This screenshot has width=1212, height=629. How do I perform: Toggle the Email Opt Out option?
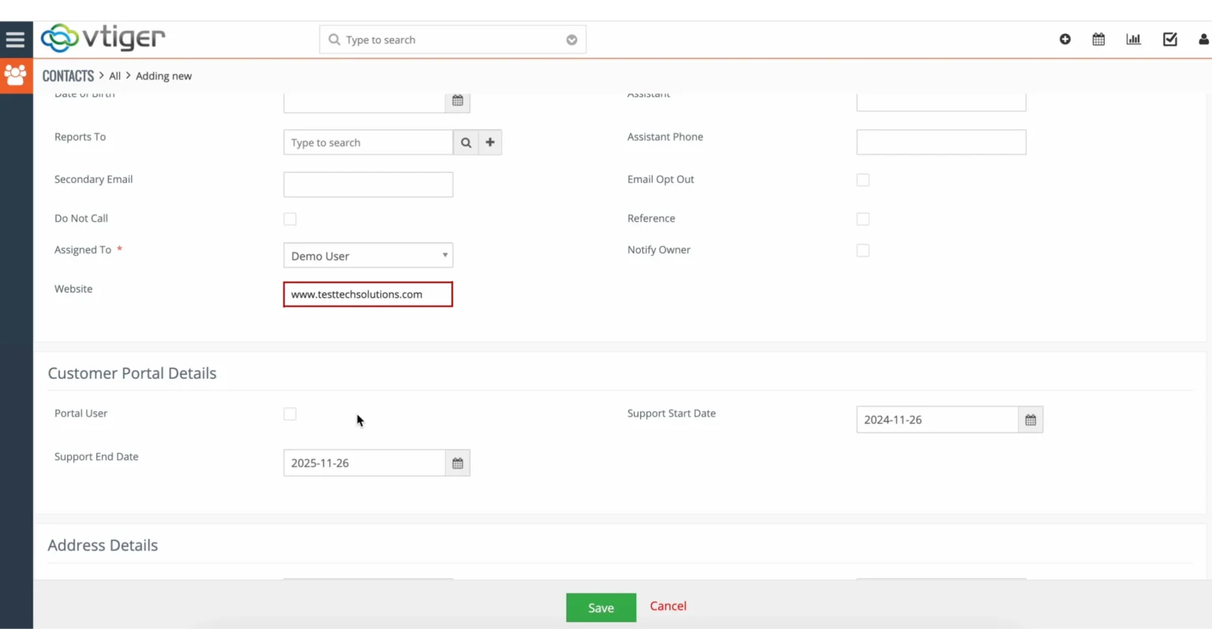(862, 179)
